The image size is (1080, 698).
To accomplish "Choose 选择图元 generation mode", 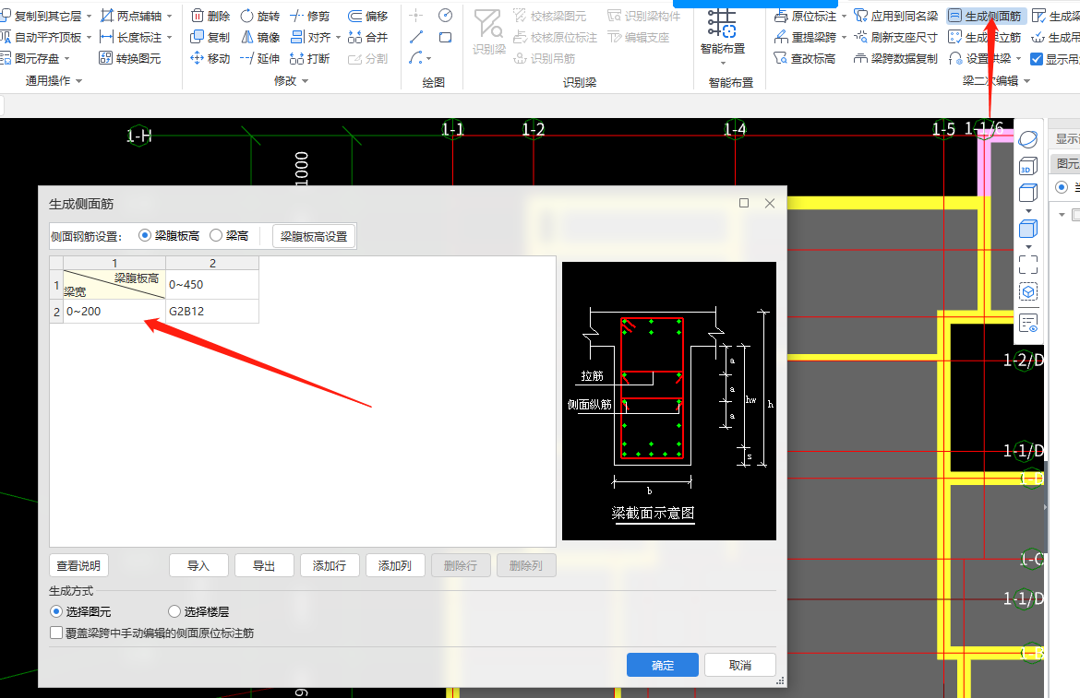I will pos(56,611).
